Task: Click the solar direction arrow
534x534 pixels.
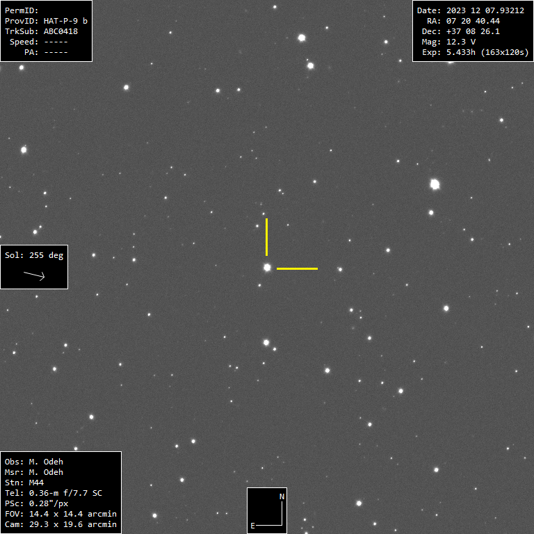Action: point(34,275)
